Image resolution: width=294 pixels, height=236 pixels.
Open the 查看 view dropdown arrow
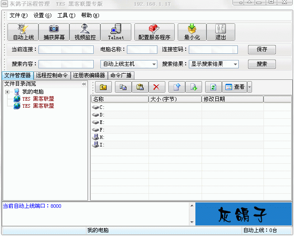coord(249,87)
